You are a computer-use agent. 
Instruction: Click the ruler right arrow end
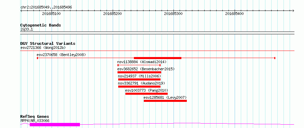click(x=293, y=11)
